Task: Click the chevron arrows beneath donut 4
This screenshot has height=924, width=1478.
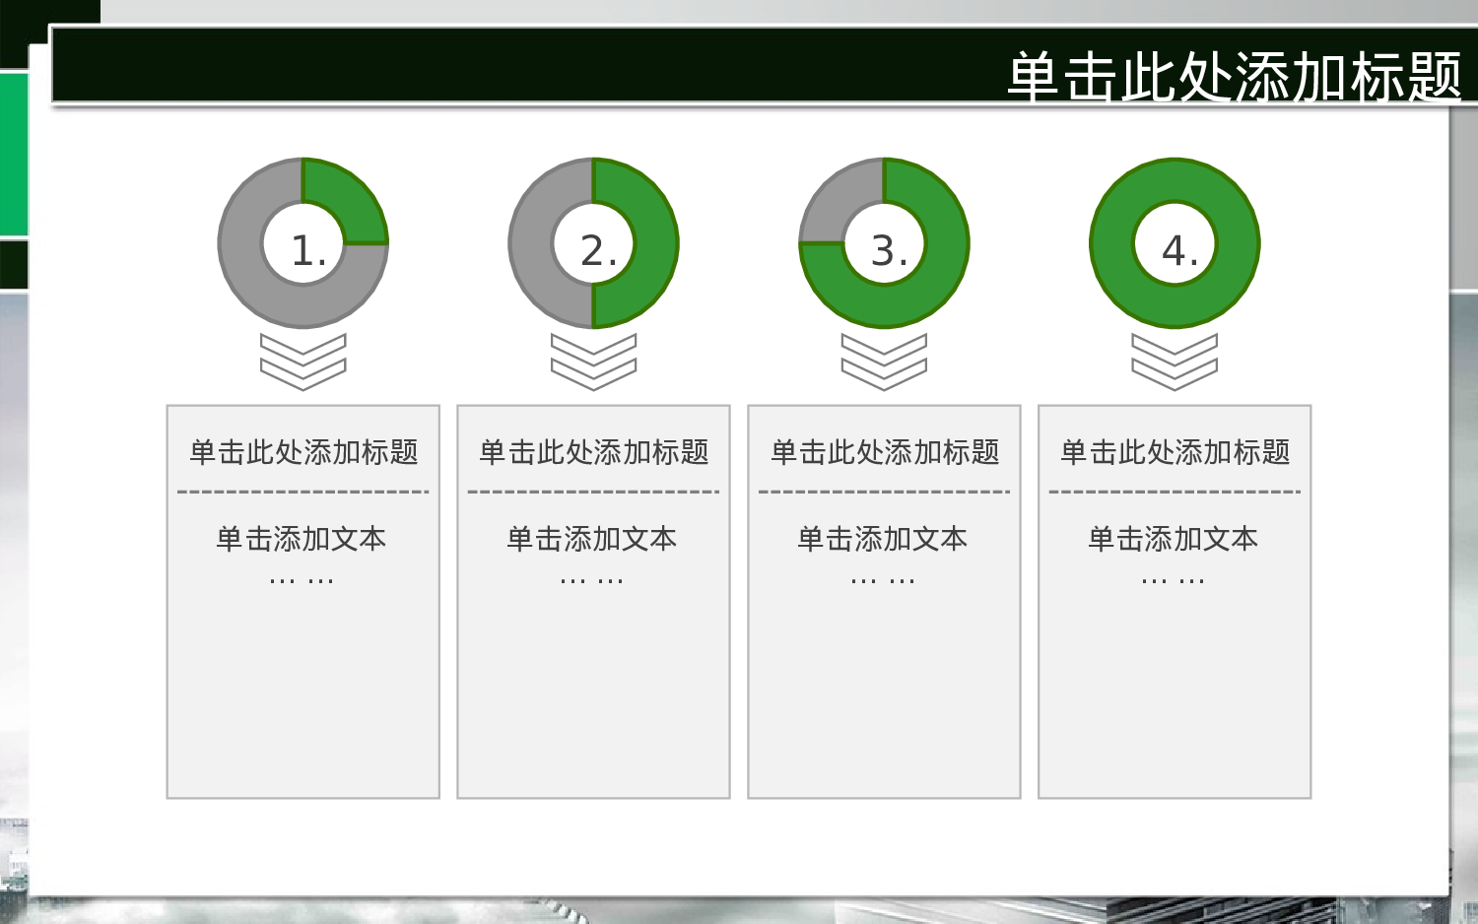Action: point(1175,362)
